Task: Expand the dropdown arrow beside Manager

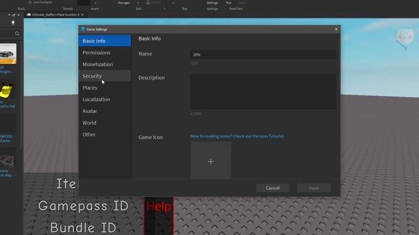Action: (x=137, y=3)
